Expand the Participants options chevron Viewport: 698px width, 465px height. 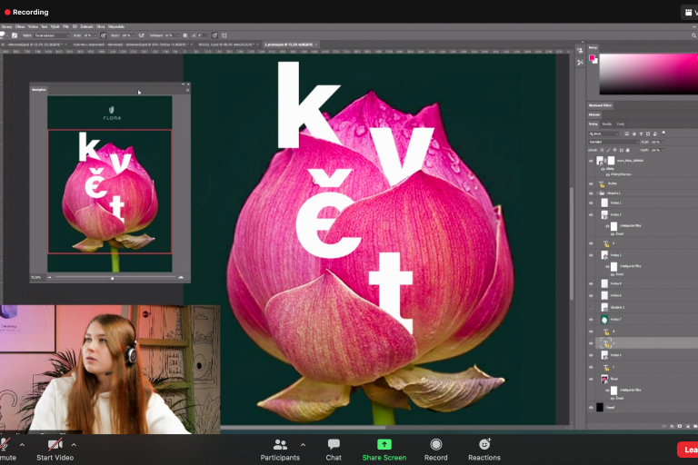(x=303, y=445)
